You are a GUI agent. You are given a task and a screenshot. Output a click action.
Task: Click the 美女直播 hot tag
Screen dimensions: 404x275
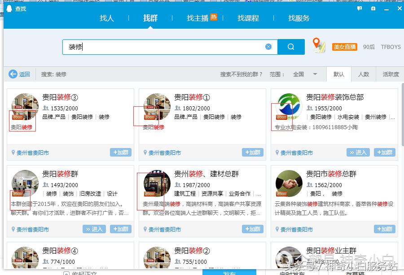[344, 47]
